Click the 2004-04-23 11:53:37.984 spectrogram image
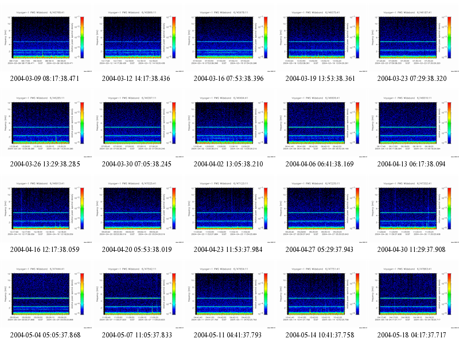 (x=229, y=211)
